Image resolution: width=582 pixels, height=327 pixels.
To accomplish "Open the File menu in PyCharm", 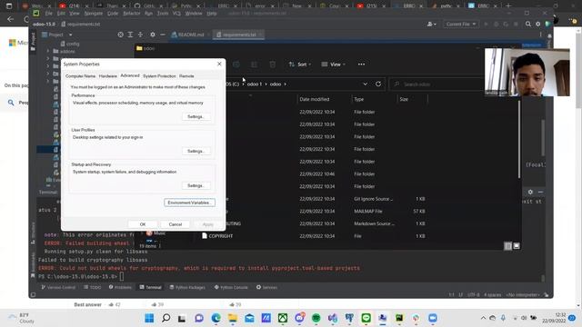I will tap(48, 14).
